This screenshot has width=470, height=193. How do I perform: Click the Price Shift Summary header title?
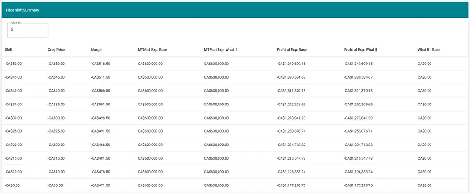[x=22, y=10]
